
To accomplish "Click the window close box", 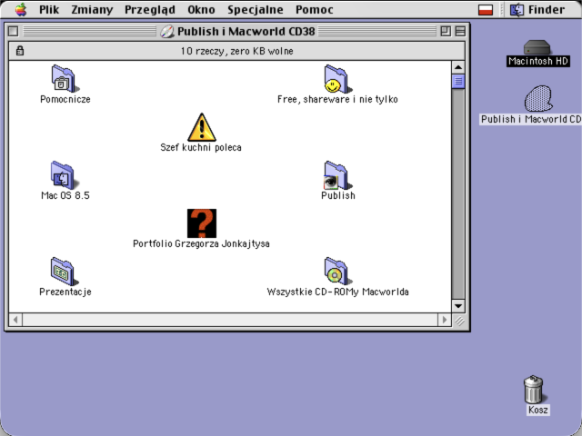I will click(x=13, y=31).
